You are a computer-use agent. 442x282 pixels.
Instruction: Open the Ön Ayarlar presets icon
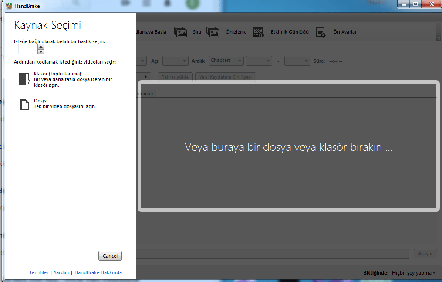point(321,32)
